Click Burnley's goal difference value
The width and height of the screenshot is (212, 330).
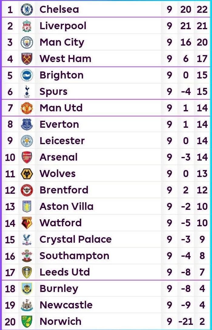tap(186, 289)
